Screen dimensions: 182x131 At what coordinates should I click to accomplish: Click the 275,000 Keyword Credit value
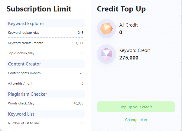[129, 58]
